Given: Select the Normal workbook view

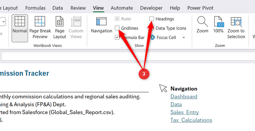Looking at the screenshot, I should tap(20, 28).
